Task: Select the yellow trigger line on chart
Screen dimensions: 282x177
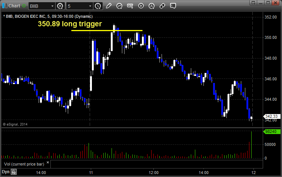Action: 107,30
